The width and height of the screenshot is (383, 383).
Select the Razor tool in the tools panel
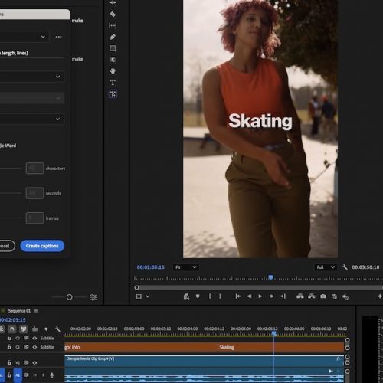click(x=113, y=15)
